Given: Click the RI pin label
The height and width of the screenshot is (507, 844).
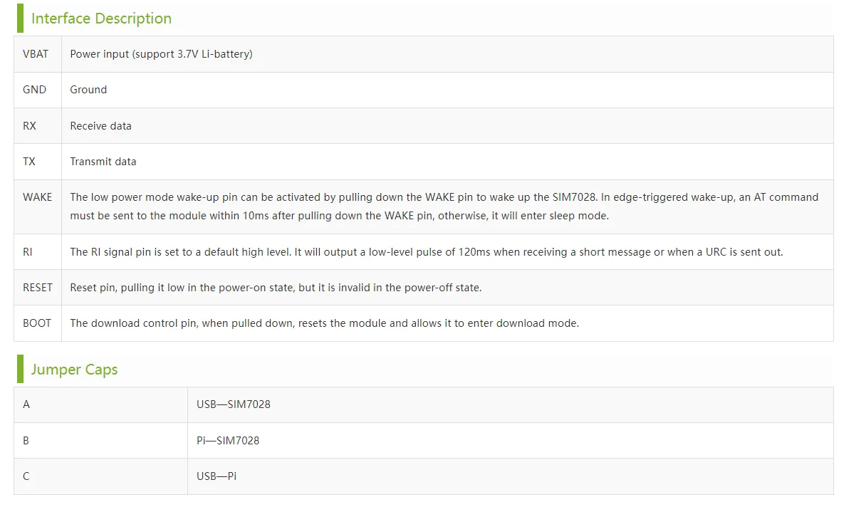Looking at the screenshot, I should coord(28,252).
